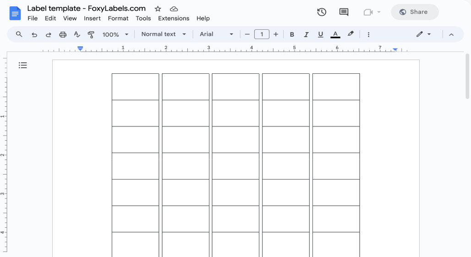Rename the Label template - FoxyLabels.com title

[87, 8]
